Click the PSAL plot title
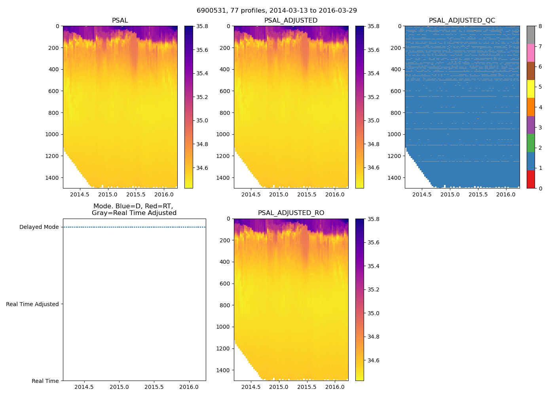Viewport: 554px width, 396px height. click(120, 21)
